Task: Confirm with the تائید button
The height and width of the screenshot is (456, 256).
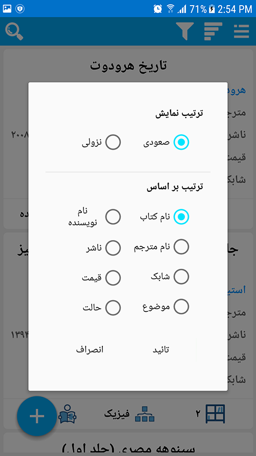Action: pos(161,350)
